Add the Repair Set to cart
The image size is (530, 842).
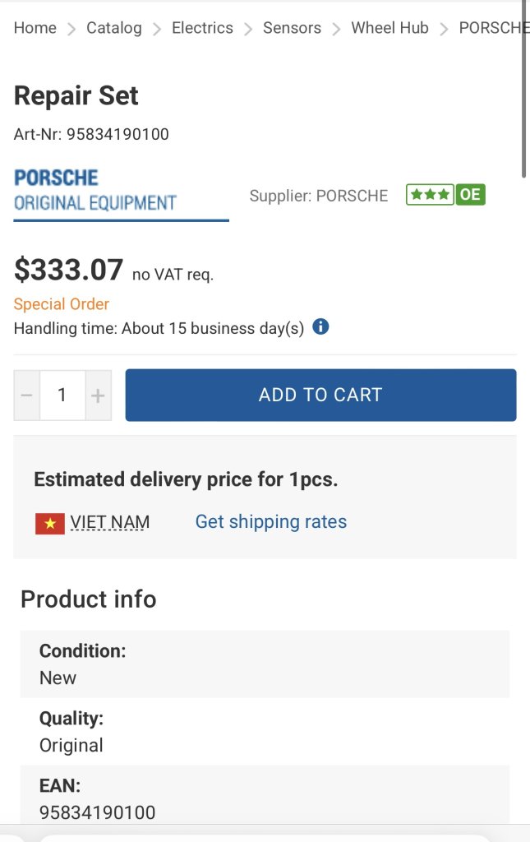point(320,395)
